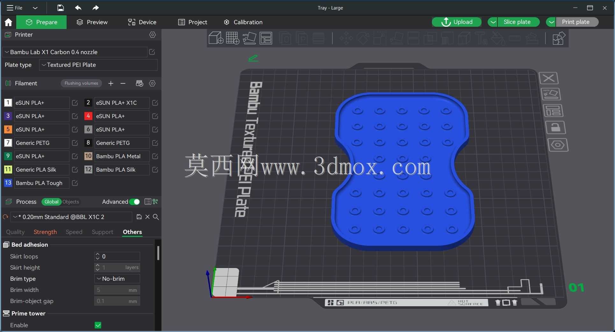Open printer settings gear
Image resolution: width=615 pixels, height=332 pixels.
pos(153,35)
